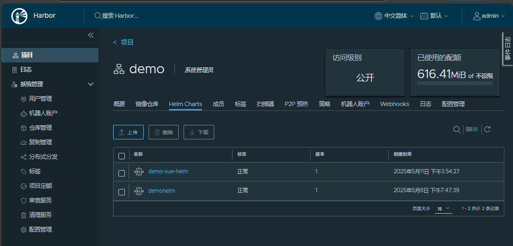Select the Helm Charts tab
The image size is (513, 246).
tap(186, 104)
